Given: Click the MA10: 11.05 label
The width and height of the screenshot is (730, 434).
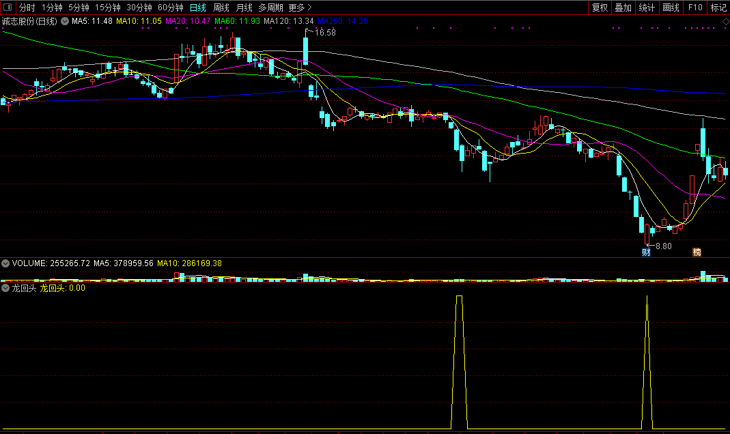Looking at the screenshot, I should coord(139,21).
